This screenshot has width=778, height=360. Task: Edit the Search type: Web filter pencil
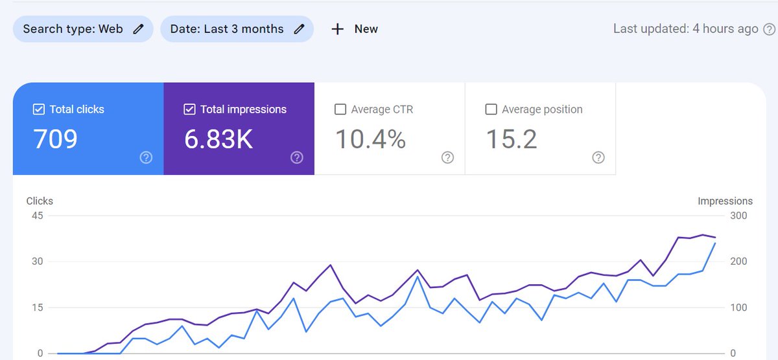pyautogui.click(x=138, y=29)
